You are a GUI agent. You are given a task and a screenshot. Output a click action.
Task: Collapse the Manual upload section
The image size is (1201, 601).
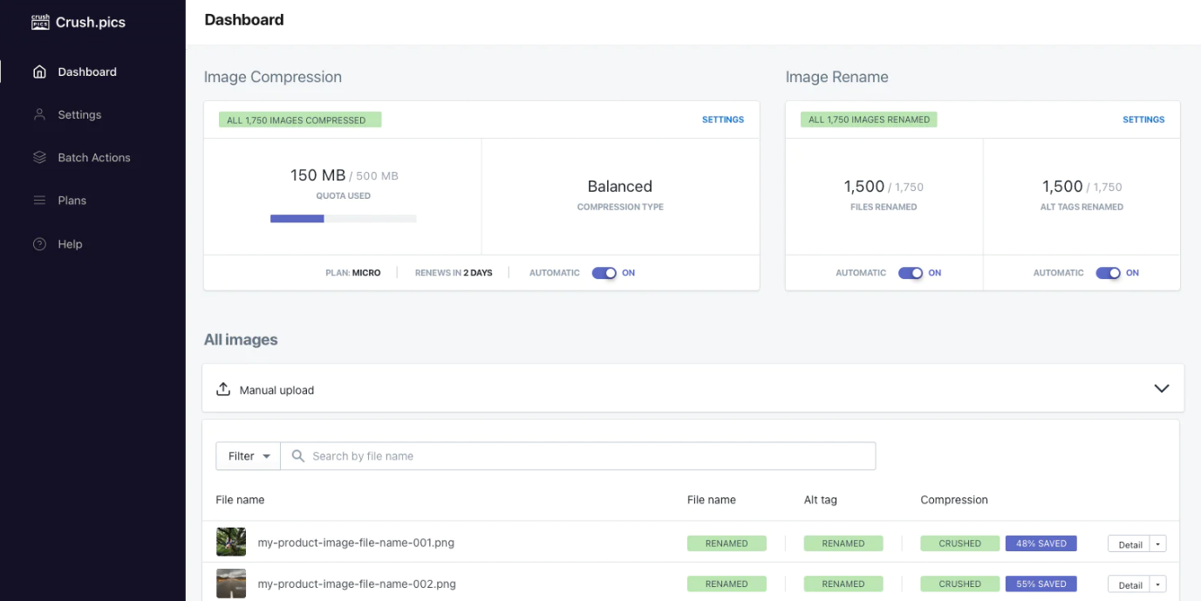click(1161, 388)
